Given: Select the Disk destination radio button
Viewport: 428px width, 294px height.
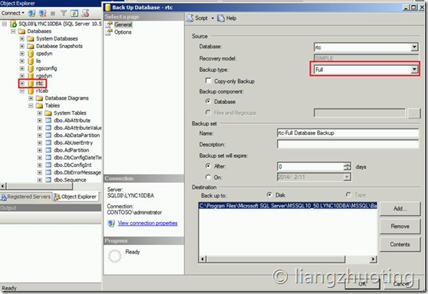Looking at the screenshot, I should click(269, 194).
